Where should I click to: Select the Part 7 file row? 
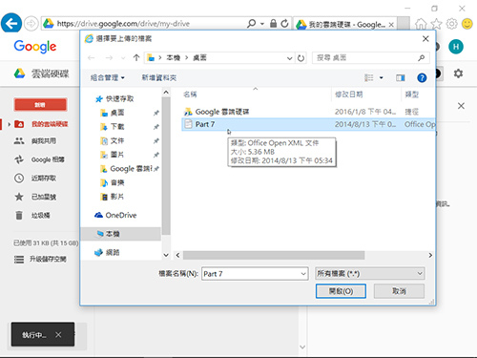pos(308,124)
